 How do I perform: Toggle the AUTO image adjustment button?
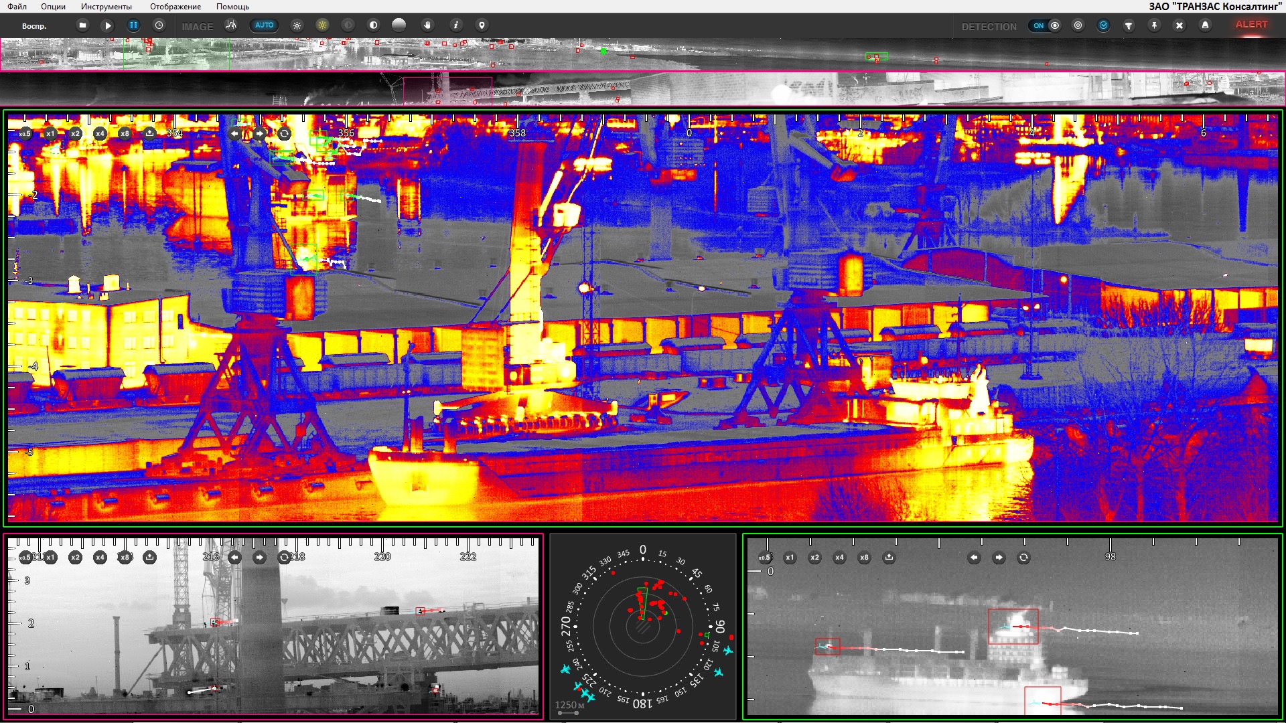264,25
